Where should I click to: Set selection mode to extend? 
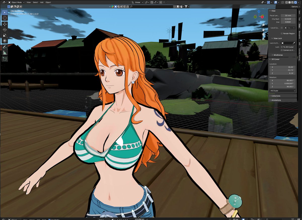(x=12, y=7)
